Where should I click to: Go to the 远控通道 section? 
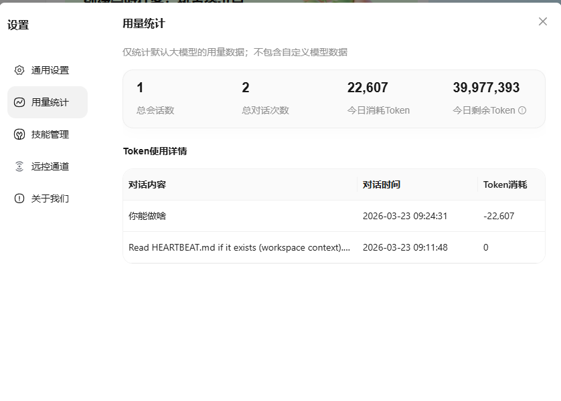[50, 166]
